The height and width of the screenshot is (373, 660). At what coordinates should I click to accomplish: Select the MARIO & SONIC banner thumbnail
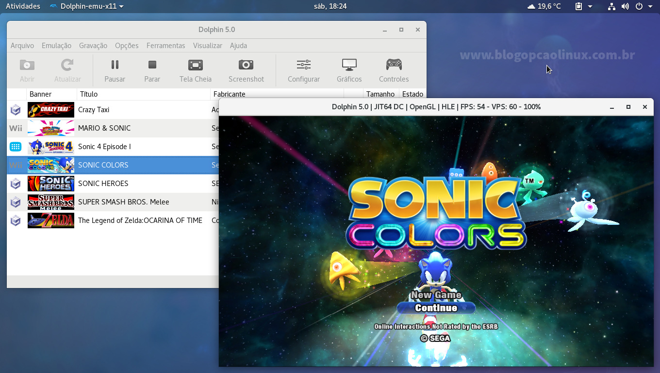coord(51,128)
